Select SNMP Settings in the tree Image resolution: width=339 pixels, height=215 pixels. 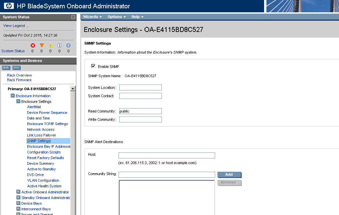[39, 141]
